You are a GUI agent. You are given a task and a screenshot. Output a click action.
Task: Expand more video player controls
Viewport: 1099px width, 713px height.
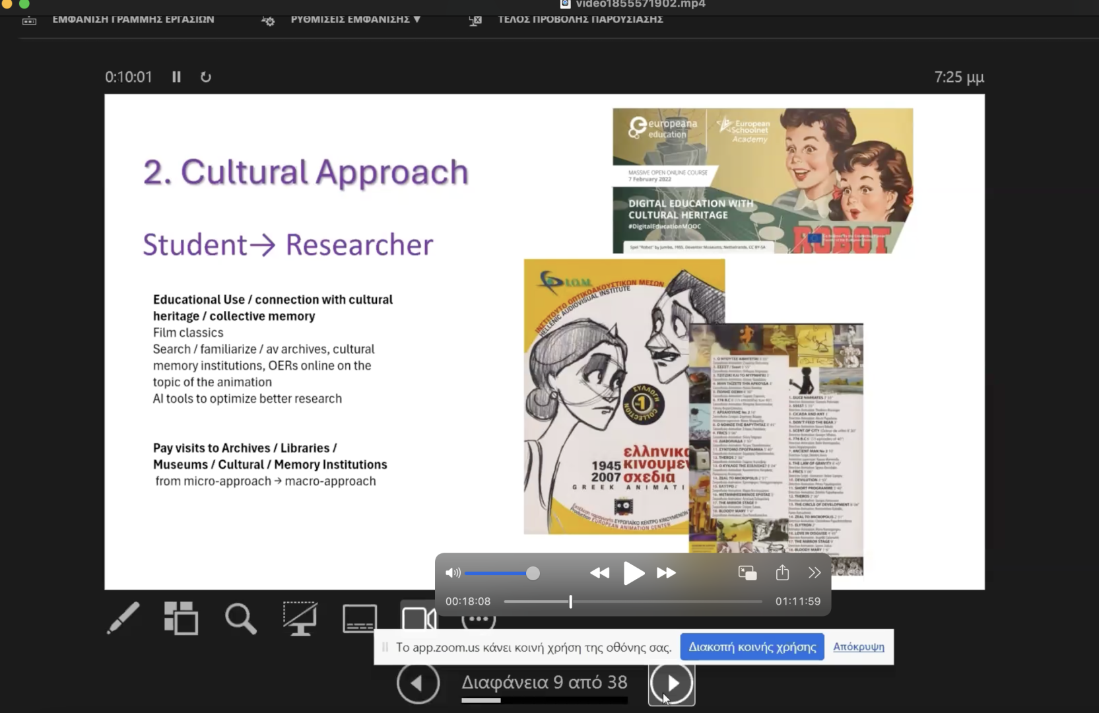[x=815, y=573]
